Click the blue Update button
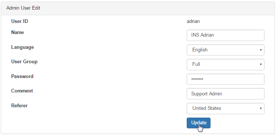 pos(199,123)
